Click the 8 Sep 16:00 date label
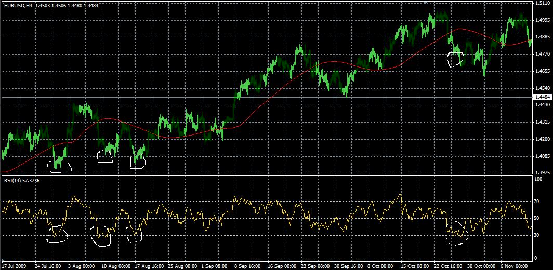This screenshot has width=553, height=270. [248, 265]
